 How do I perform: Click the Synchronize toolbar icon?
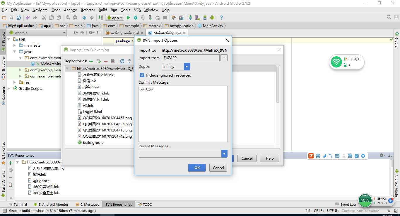[19, 18]
